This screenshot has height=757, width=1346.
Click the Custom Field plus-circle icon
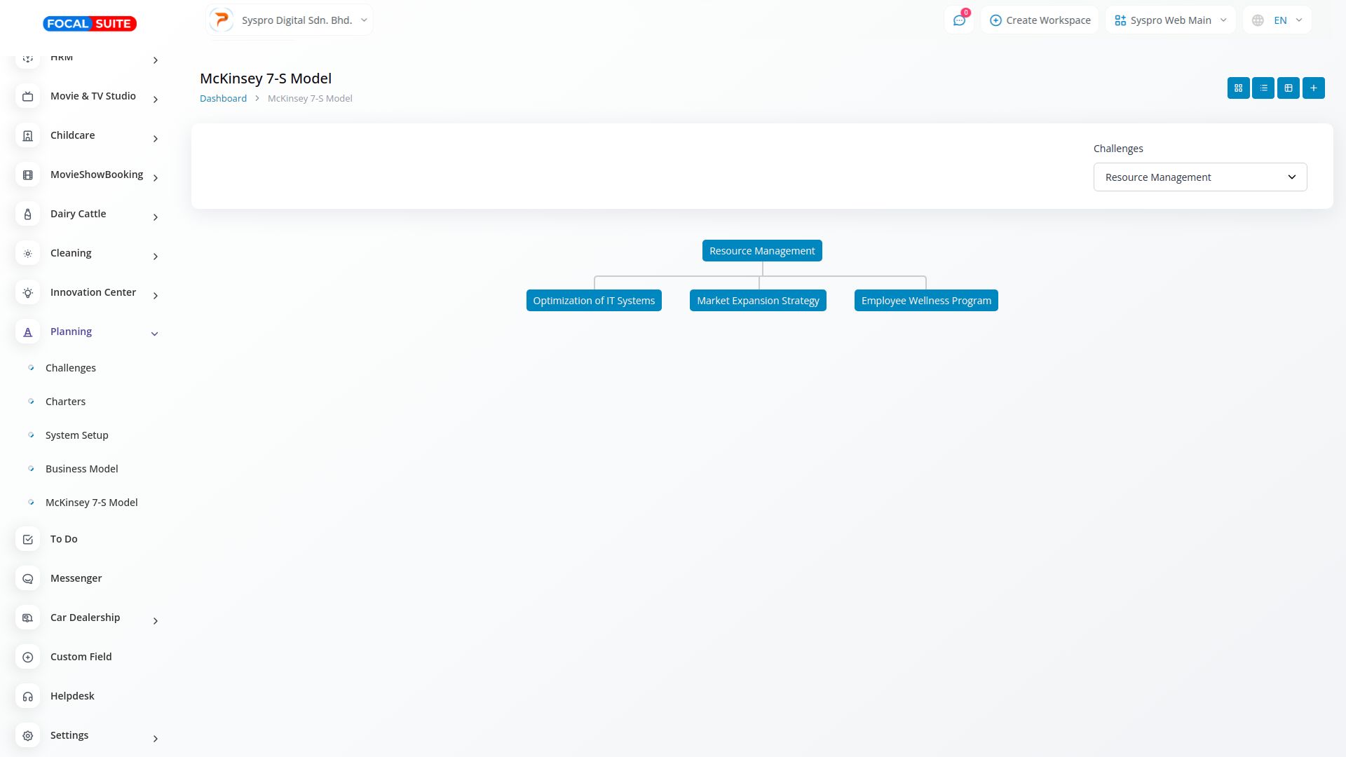point(28,657)
